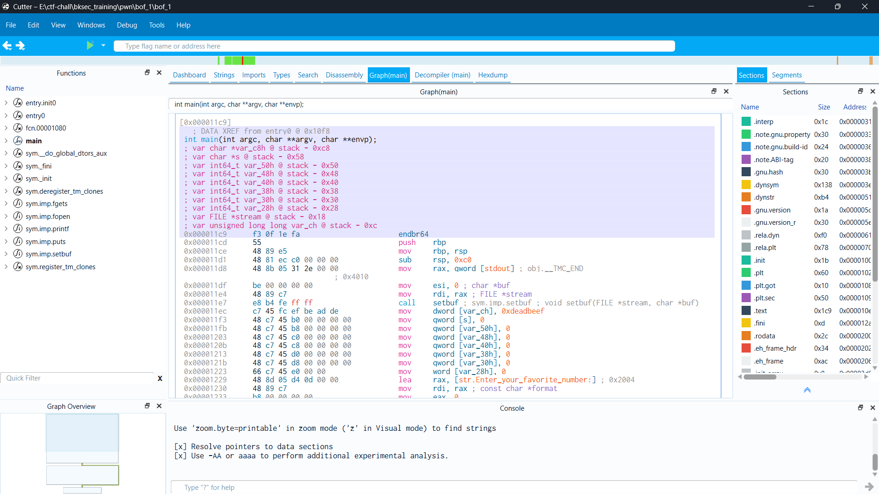The height and width of the screenshot is (494, 879).
Task: Close the Functions panel
Action: click(x=159, y=73)
